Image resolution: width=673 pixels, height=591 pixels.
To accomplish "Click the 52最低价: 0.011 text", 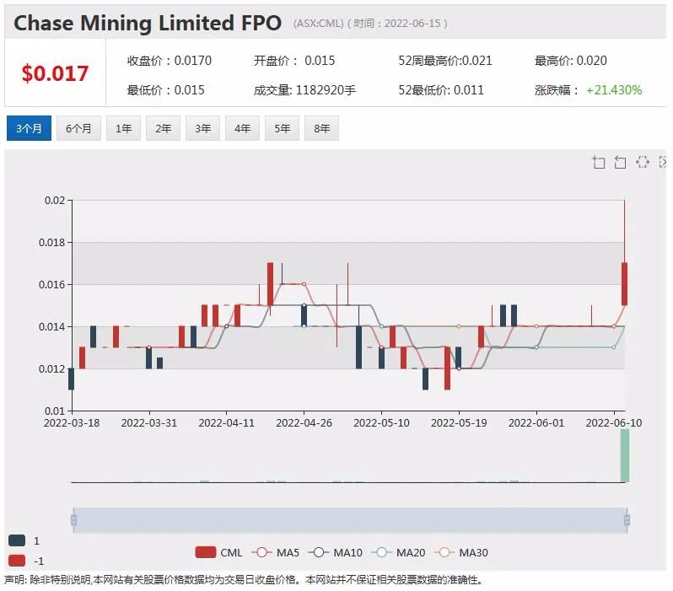I will (x=441, y=90).
